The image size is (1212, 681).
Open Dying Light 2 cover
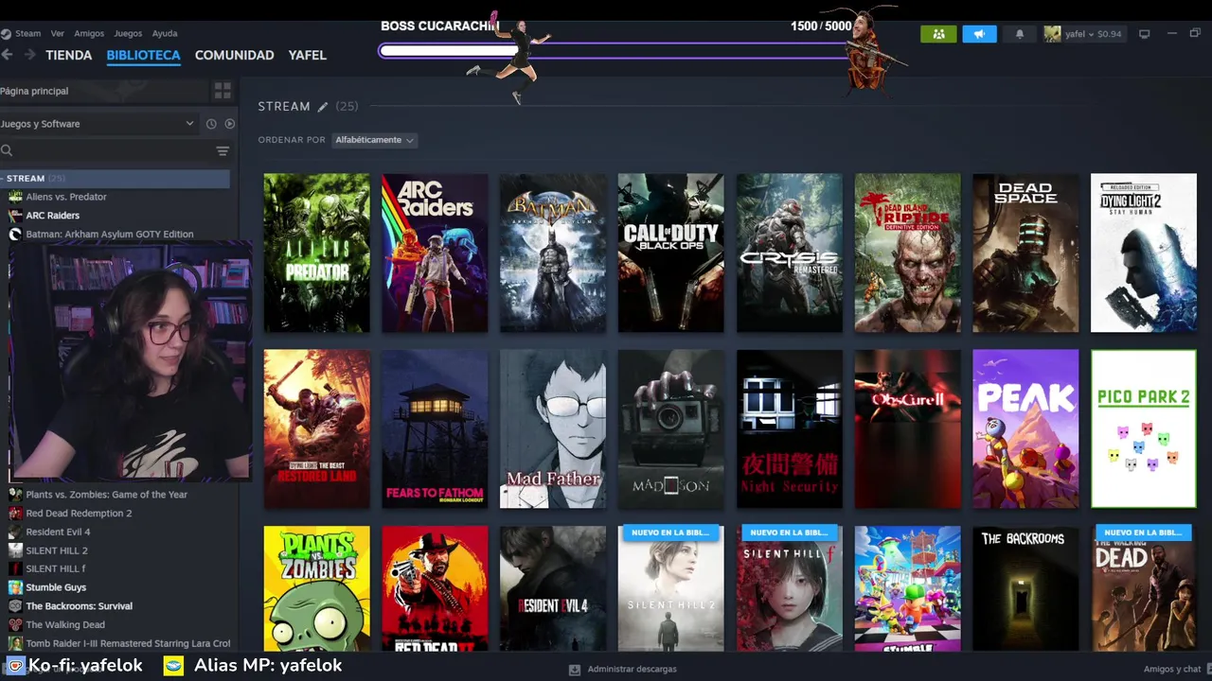(1144, 253)
